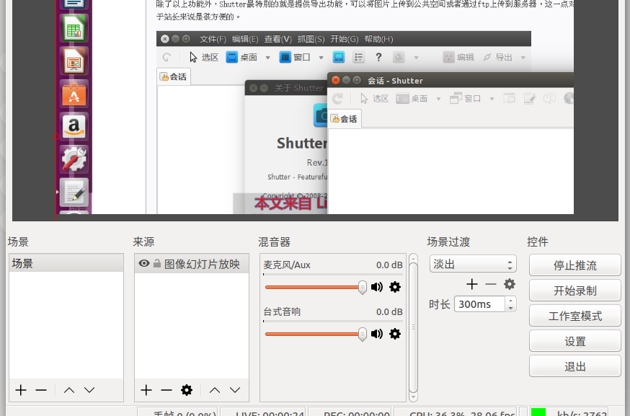The image size is (630, 416).
Task: Click the 会话 tab in the back Shutter window
Action: point(174,76)
